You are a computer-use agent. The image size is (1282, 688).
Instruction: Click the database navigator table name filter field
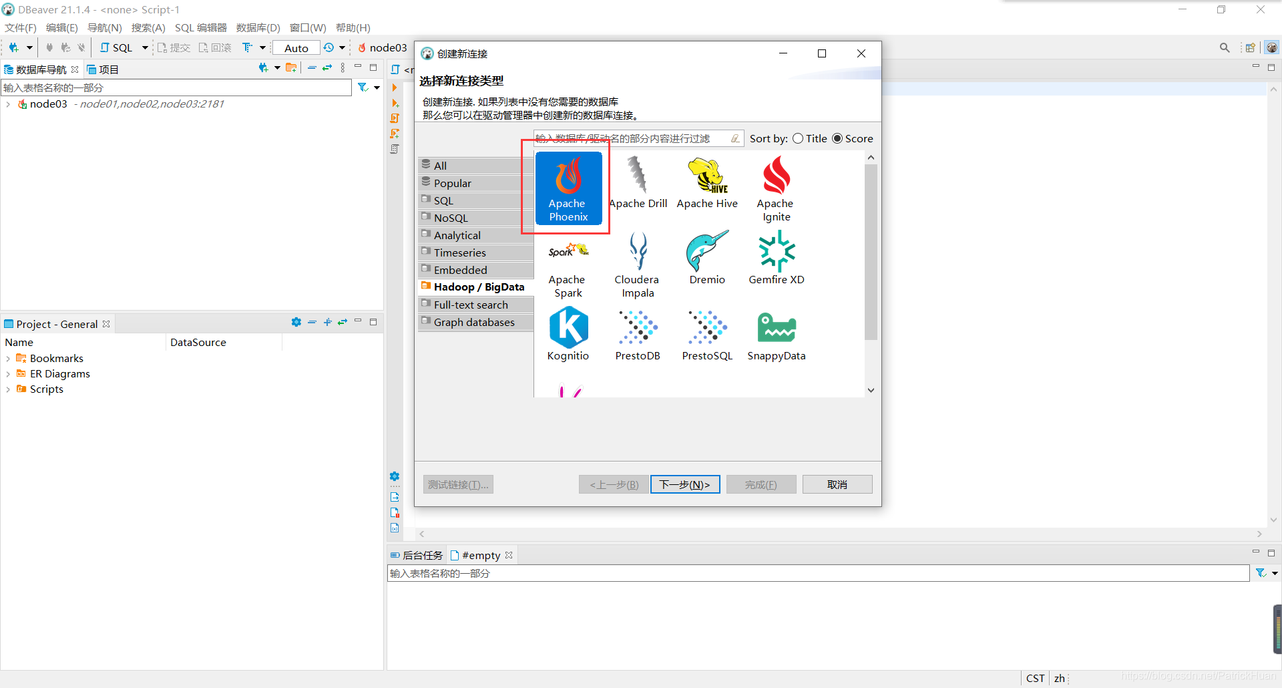click(176, 88)
